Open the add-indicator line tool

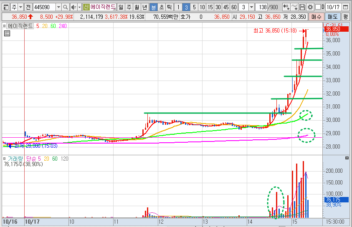click(x=294, y=7)
